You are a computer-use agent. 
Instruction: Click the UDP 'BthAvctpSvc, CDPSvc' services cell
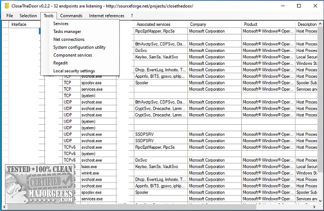pyautogui.click(x=161, y=102)
